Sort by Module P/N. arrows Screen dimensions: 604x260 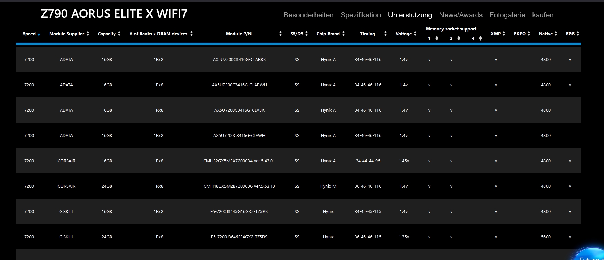(x=280, y=34)
